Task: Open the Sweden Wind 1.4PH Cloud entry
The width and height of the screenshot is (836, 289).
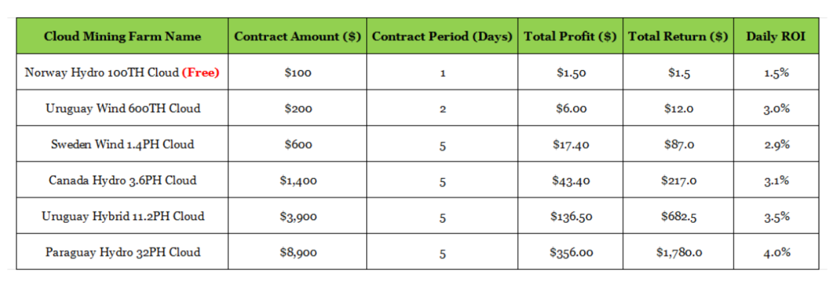Action: coord(122,144)
